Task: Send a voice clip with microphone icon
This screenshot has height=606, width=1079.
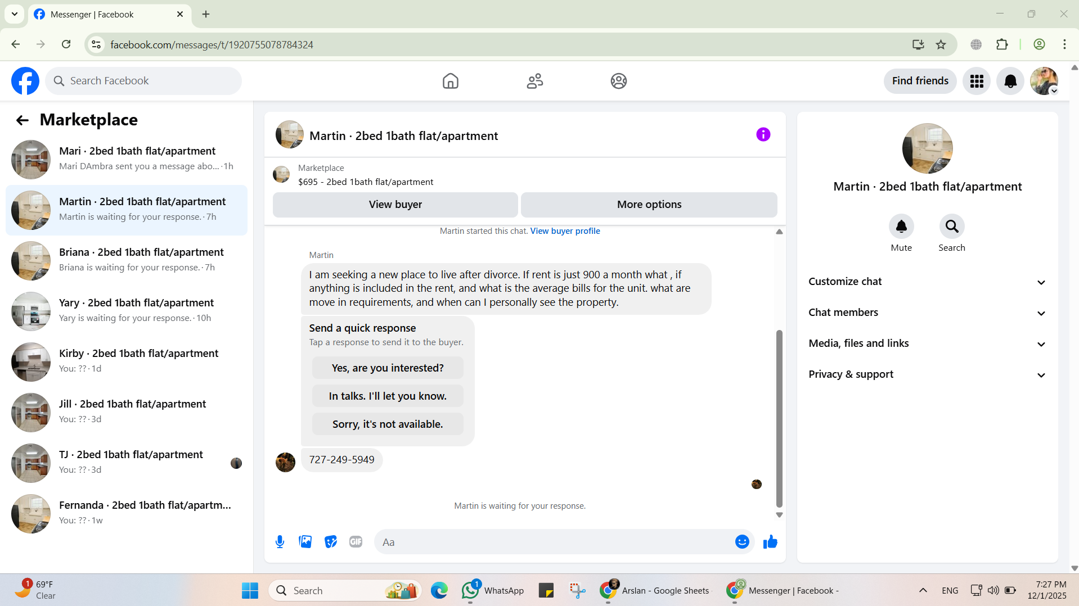Action: click(x=280, y=542)
